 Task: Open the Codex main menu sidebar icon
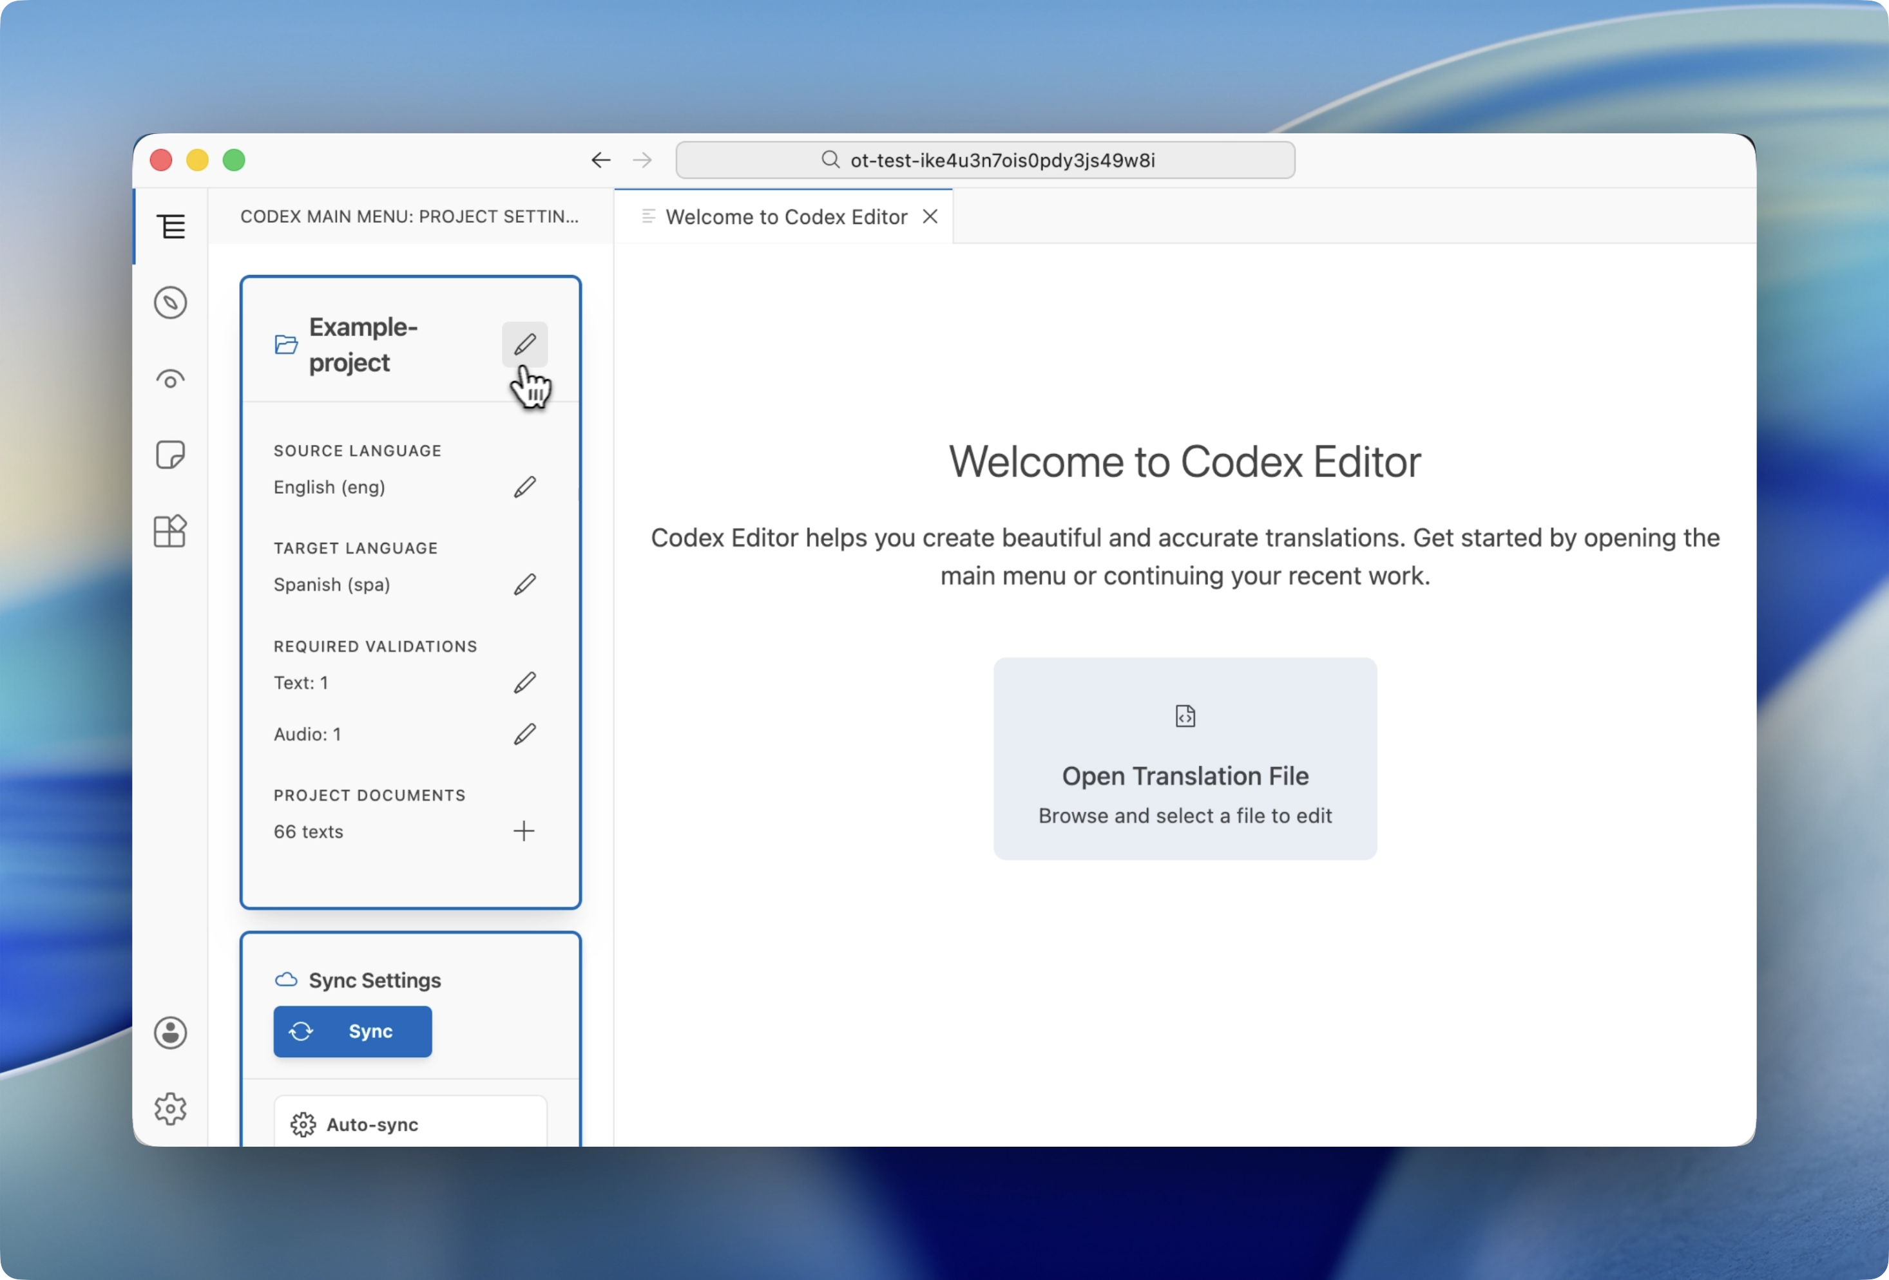(171, 227)
